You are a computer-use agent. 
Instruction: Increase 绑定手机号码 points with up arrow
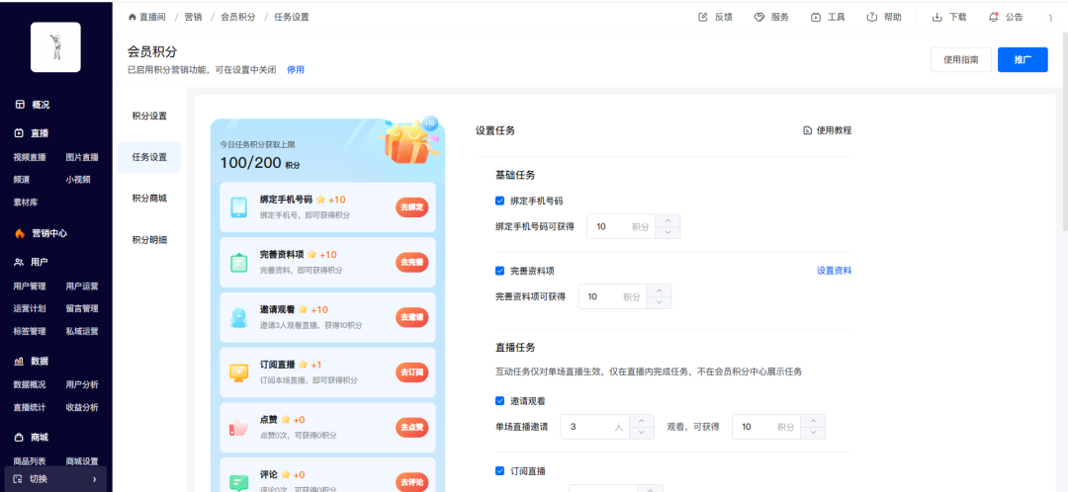(667, 220)
